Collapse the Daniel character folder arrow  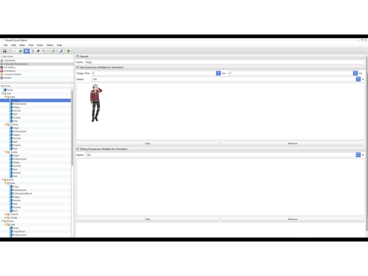pyautogui.click(x=2, y=180)
